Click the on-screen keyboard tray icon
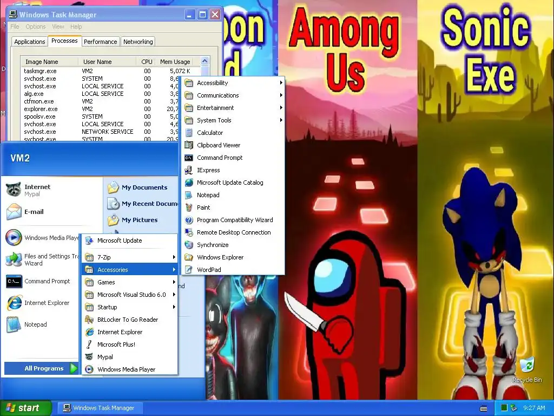Screen dimensions: 554x416 click(x=484, y=408)
